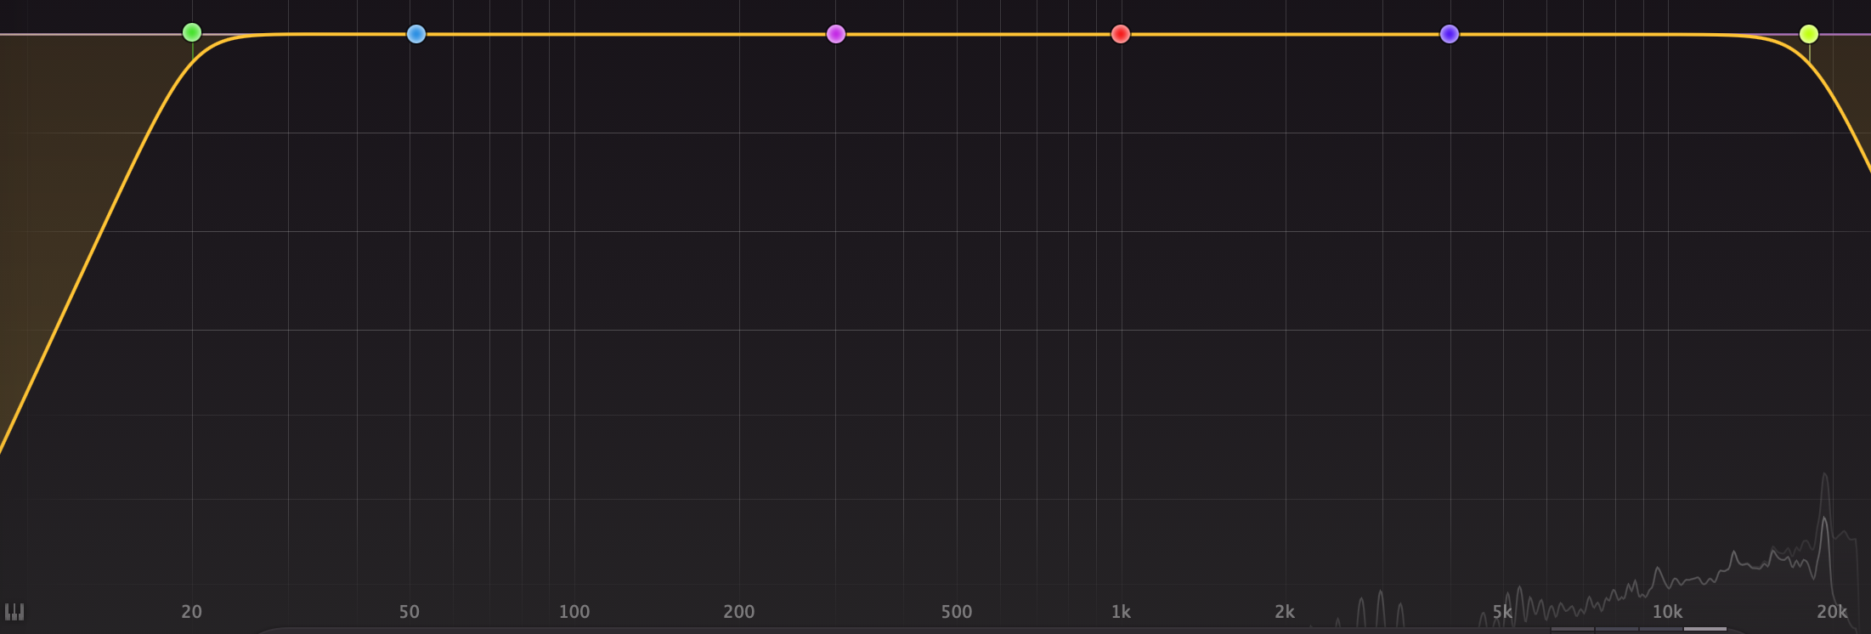
Task: Click the 5k frequency scale label
Action: pos(1502,612)
